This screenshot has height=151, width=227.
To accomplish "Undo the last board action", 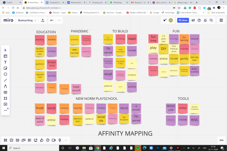I will click(x=52, y=21).
